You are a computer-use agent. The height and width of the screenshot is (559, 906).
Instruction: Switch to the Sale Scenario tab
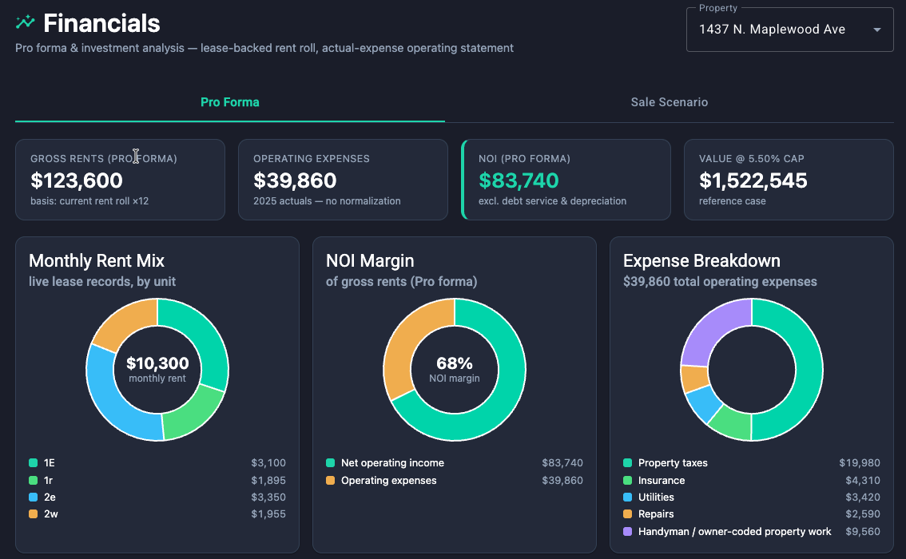pyautogui.click(x=669, y=102)
